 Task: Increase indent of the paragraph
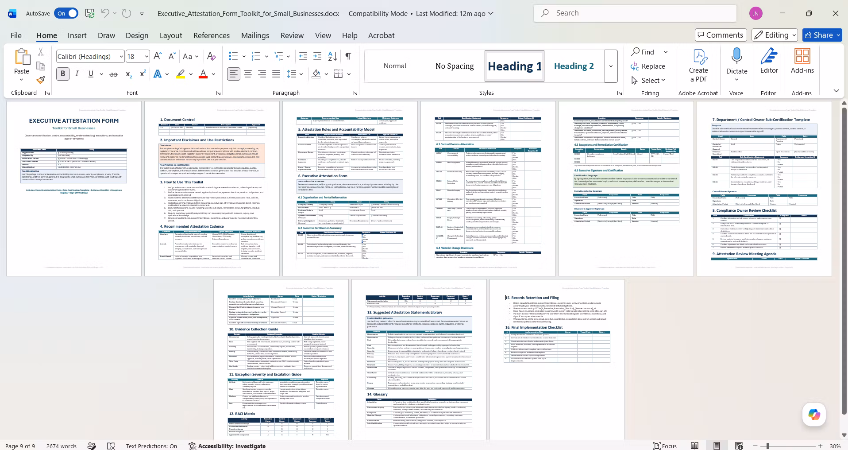tap(317, 56)
